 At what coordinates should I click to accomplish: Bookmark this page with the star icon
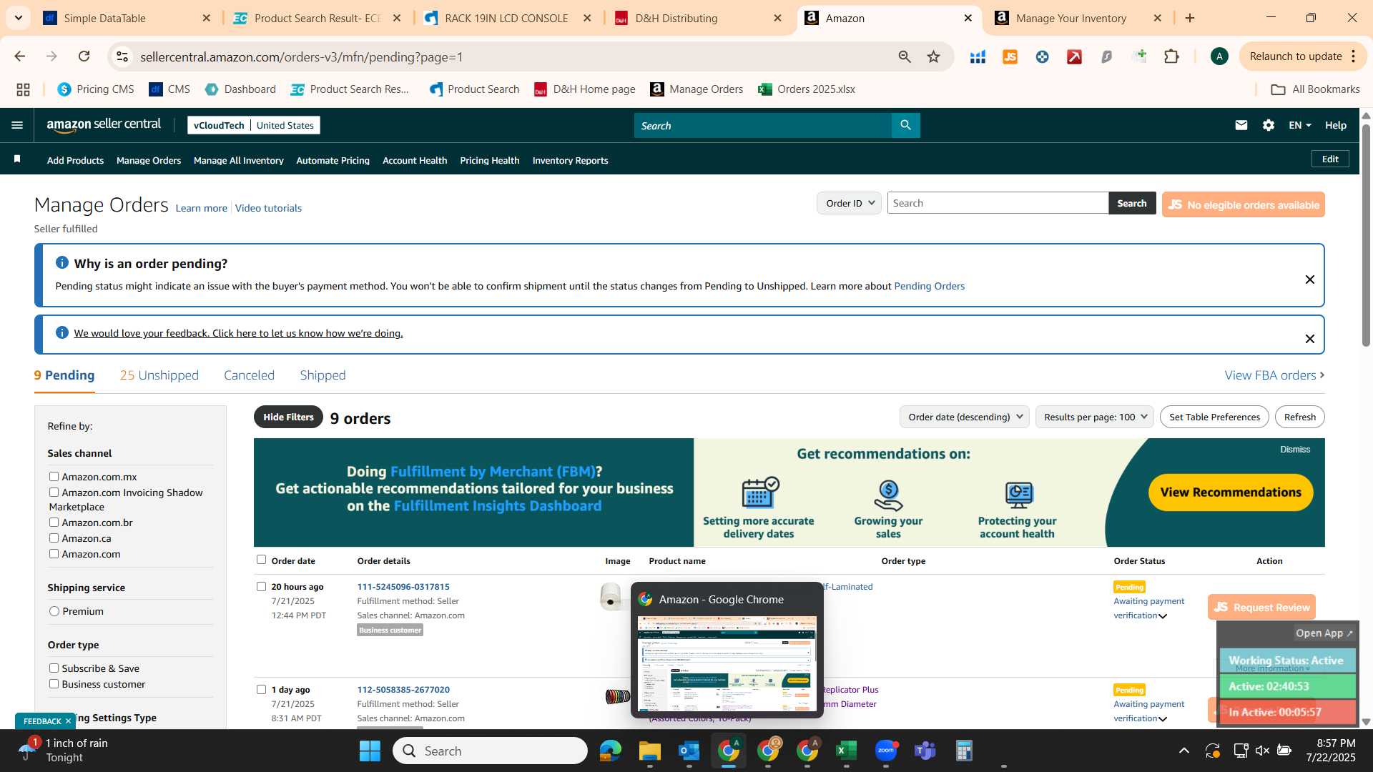[x=933, y=56]
